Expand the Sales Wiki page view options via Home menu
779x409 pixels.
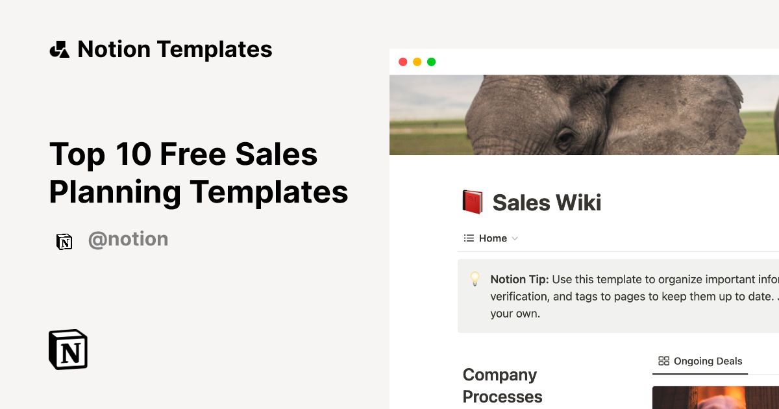point(516,238)
